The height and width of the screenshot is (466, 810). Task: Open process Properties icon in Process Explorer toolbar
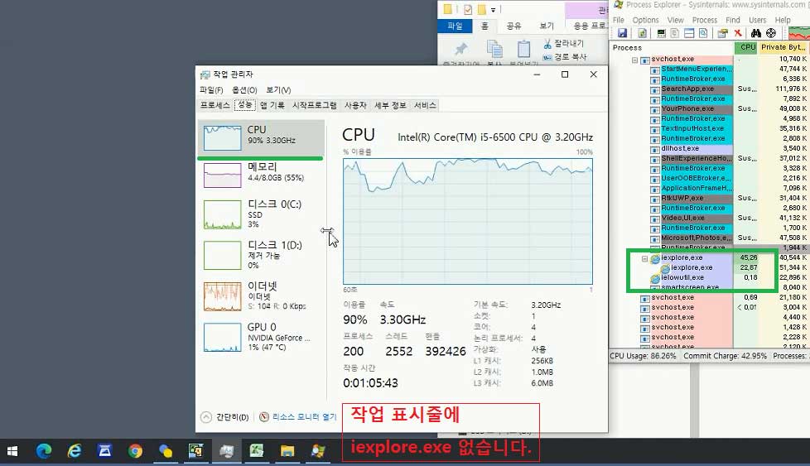tap(722, 34)
